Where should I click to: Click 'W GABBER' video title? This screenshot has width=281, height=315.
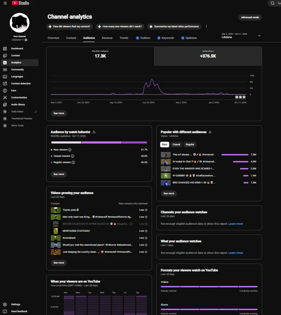tap(194, 176)
